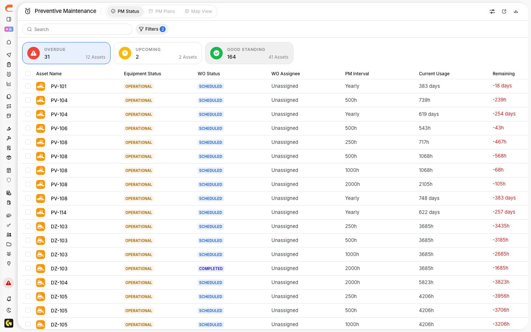Open the folder icon in sidebar
The width and height of the screenshot is (531, 332).
coord(9,244)
